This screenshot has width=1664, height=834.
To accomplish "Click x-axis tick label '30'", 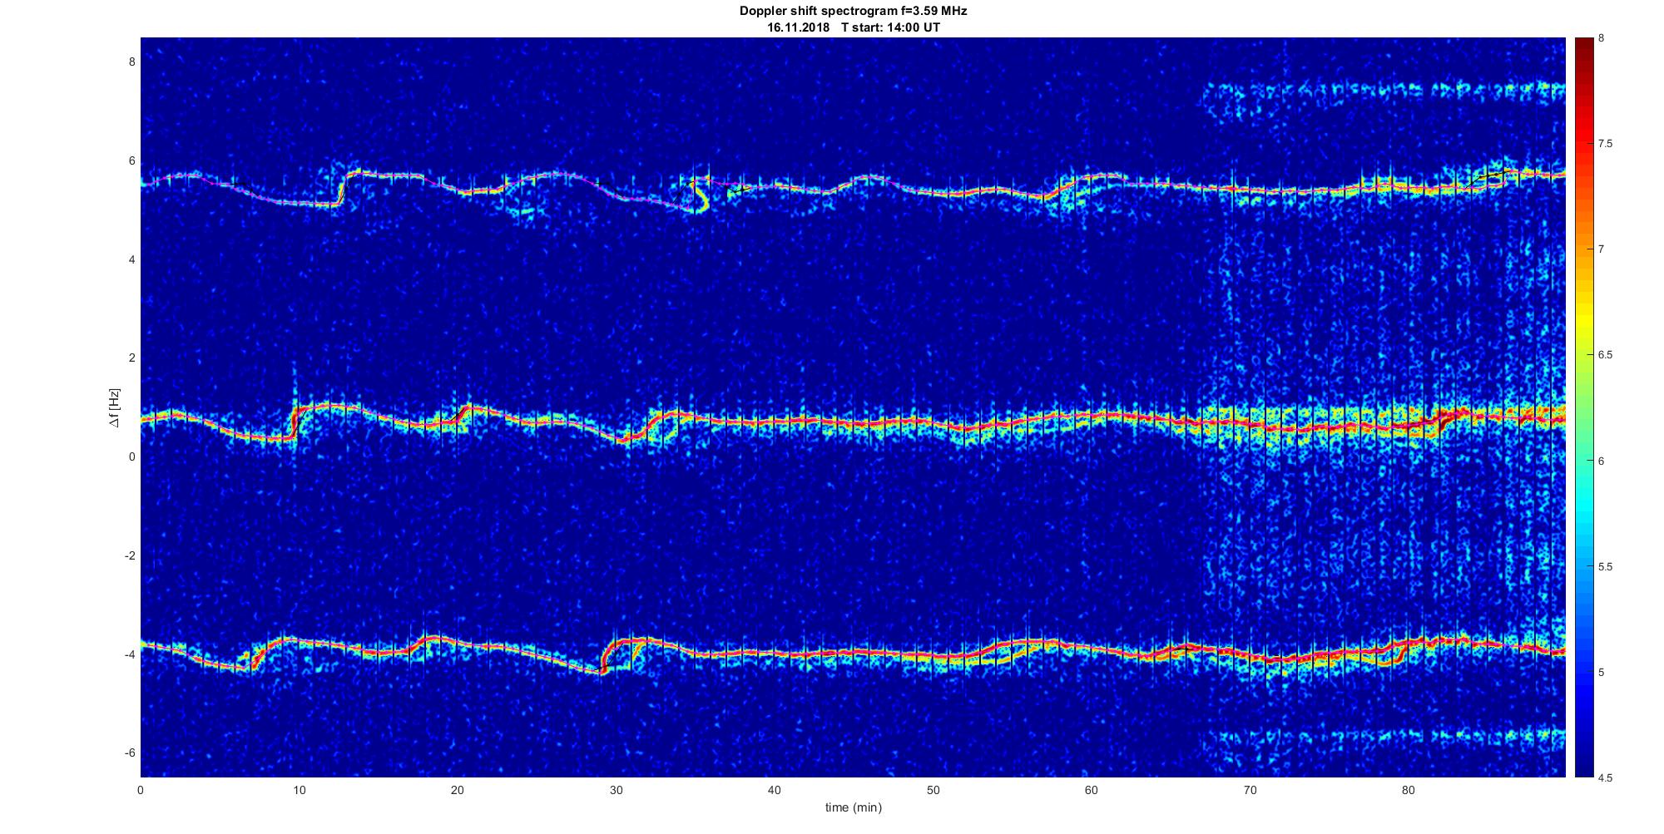I will pyautogui.click(x=616, y=789).
